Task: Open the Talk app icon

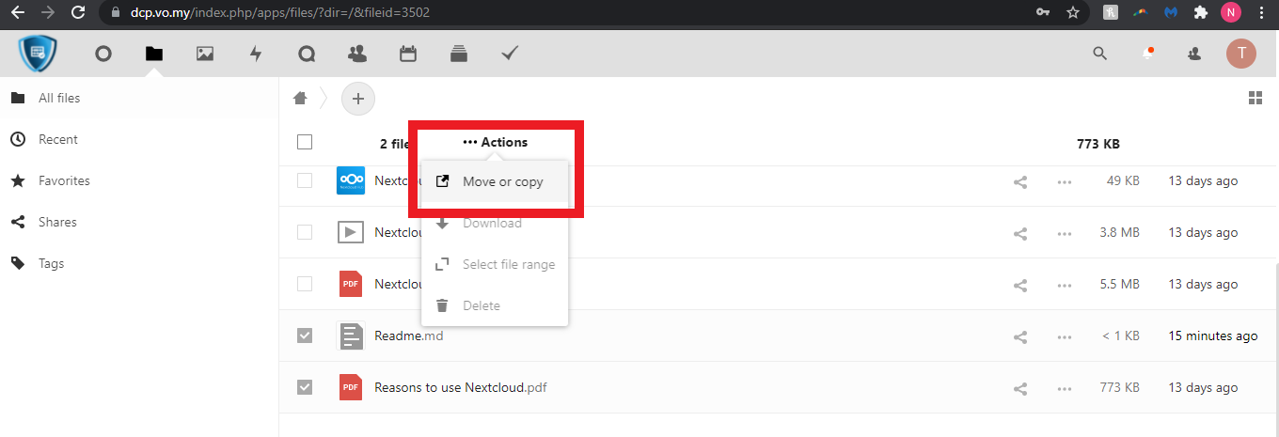Action: (x=307, y=55)
